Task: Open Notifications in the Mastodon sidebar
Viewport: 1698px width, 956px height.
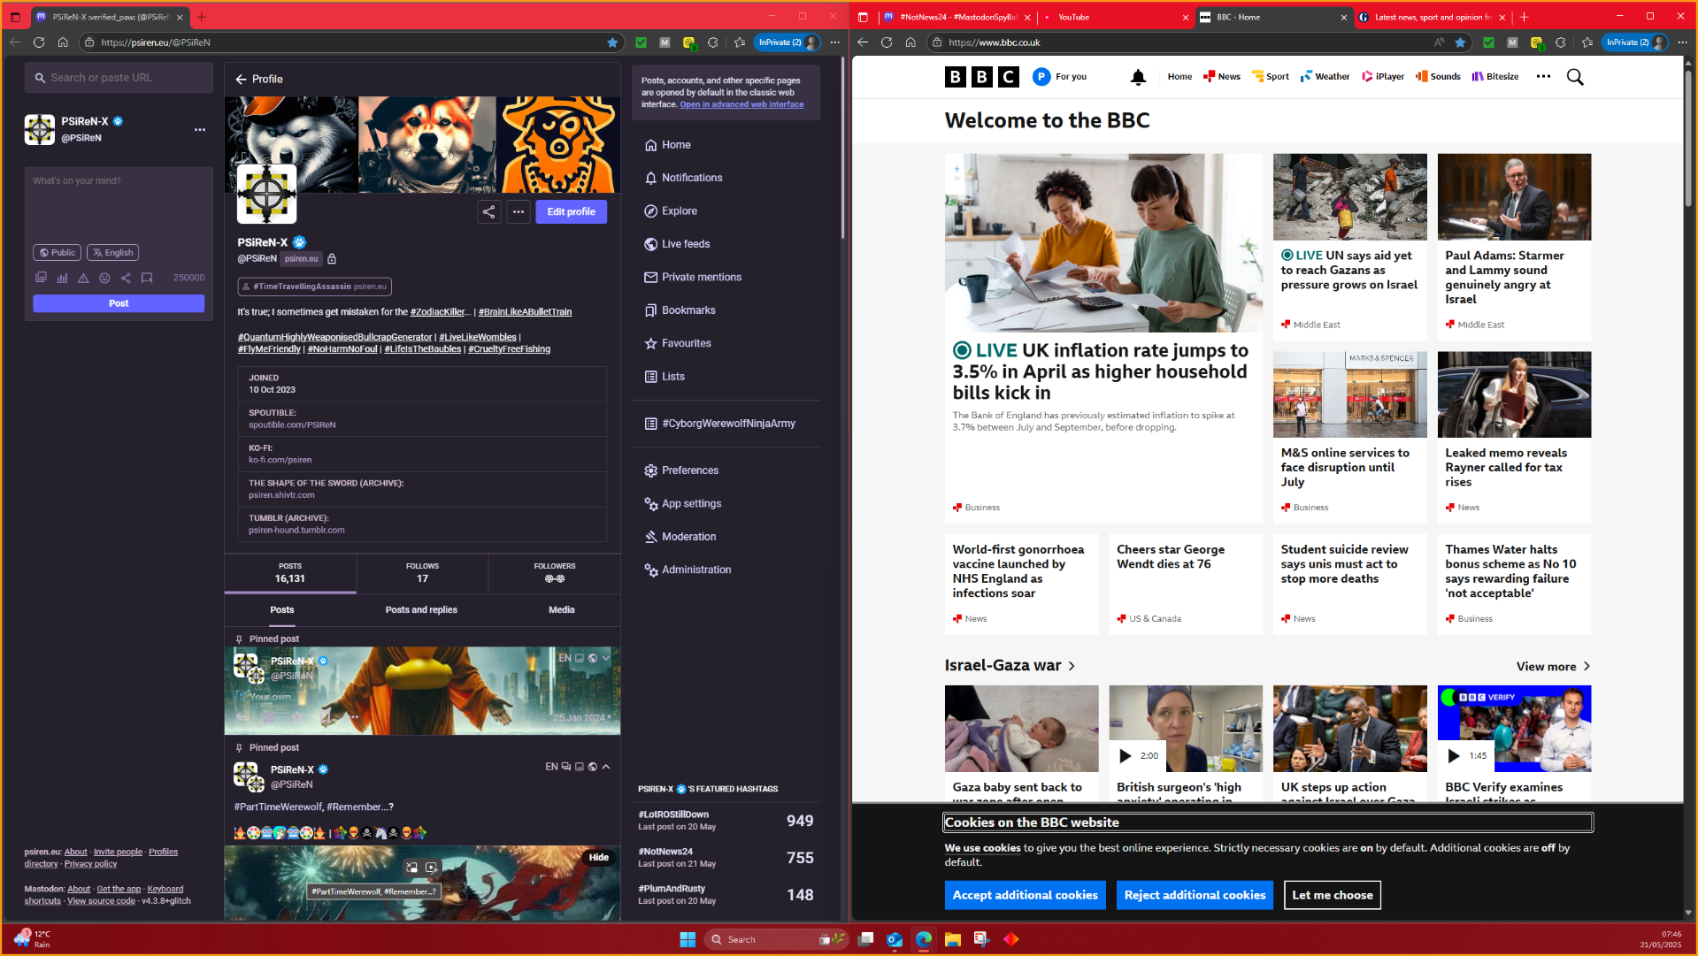Action: tap(683, 178)
